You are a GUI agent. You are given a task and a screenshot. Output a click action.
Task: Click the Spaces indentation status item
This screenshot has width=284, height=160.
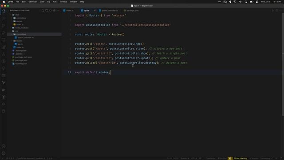(185, 158)
